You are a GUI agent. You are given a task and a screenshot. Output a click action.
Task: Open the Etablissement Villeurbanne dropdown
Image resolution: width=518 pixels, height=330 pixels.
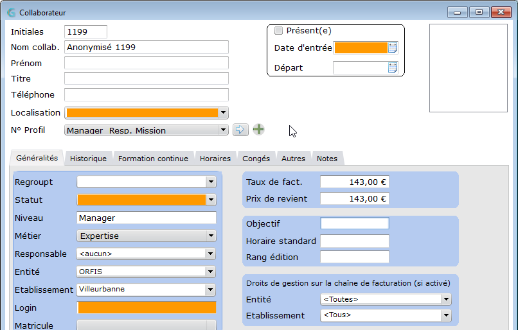[210, 290]
